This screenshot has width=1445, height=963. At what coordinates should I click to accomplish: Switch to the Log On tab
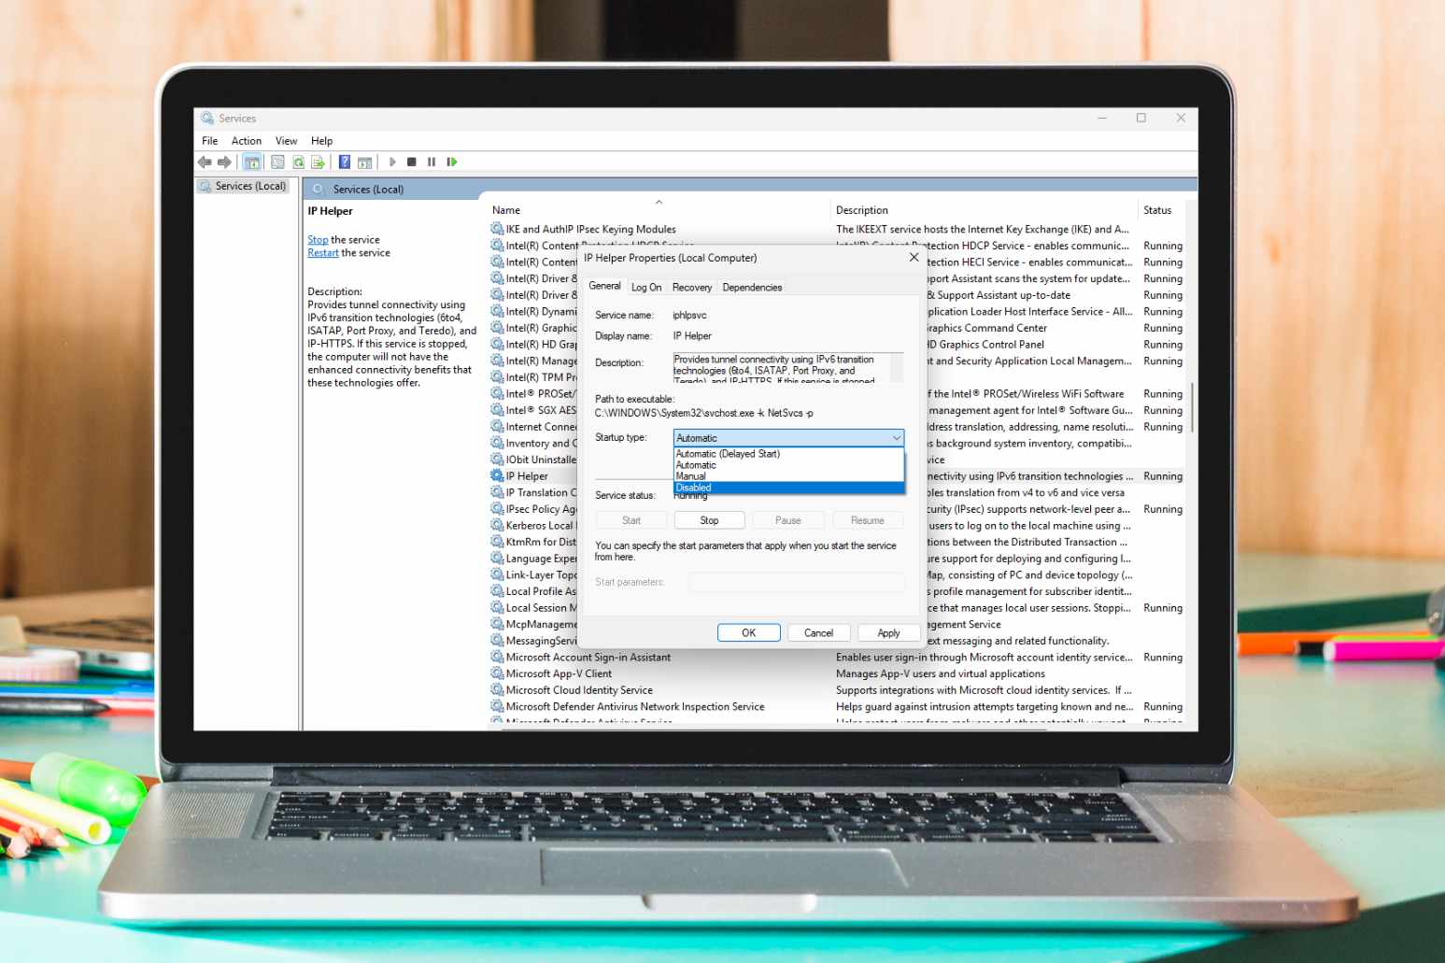pos(645,288)
